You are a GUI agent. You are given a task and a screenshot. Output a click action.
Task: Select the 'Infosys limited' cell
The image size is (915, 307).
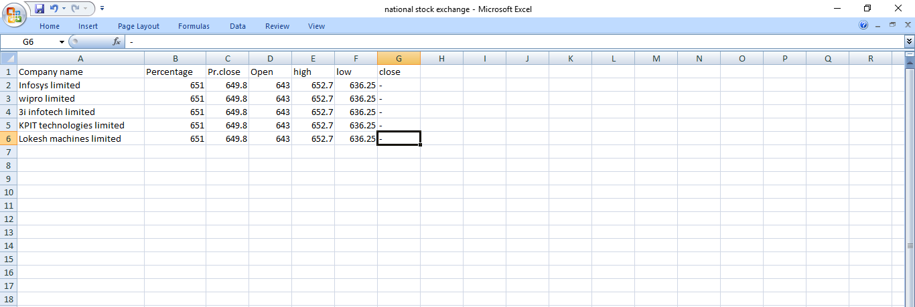point(80,85)
